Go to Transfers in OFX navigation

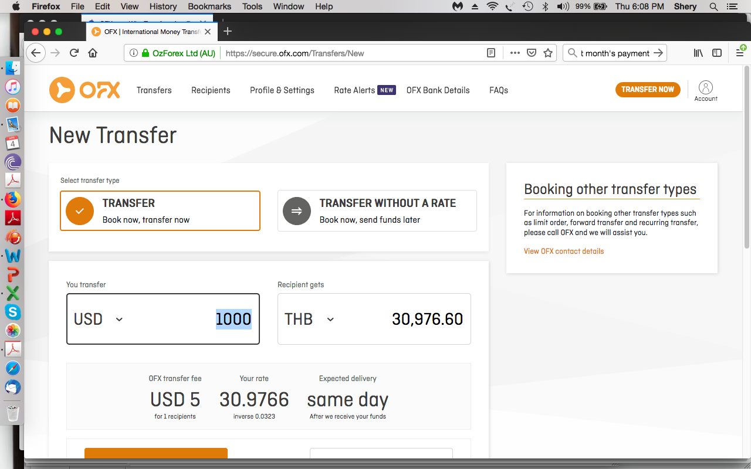click(154, 90)
